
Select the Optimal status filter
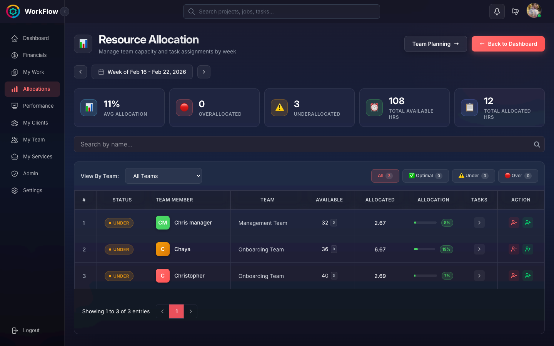[426, 176]
